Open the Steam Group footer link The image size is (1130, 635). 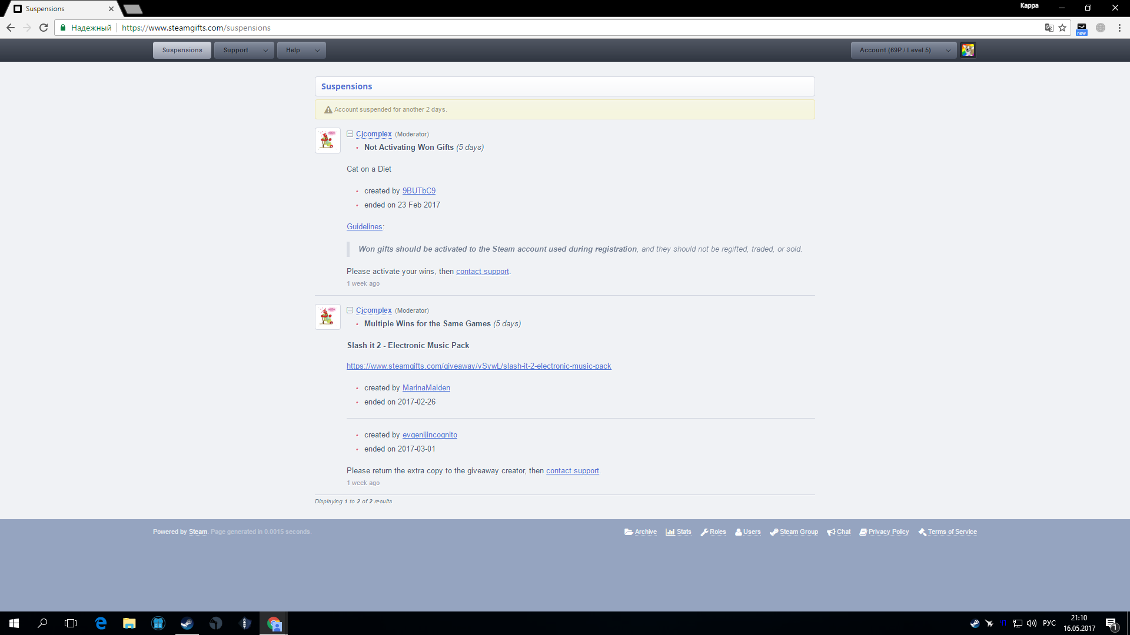794,532
